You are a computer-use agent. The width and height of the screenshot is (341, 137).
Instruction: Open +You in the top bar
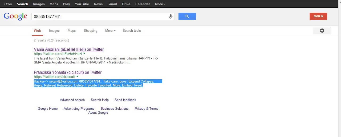coord(8,4)
